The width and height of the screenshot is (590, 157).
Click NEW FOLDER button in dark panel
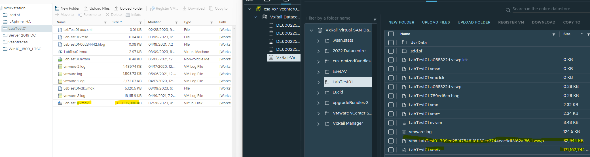tap(401, 22)
